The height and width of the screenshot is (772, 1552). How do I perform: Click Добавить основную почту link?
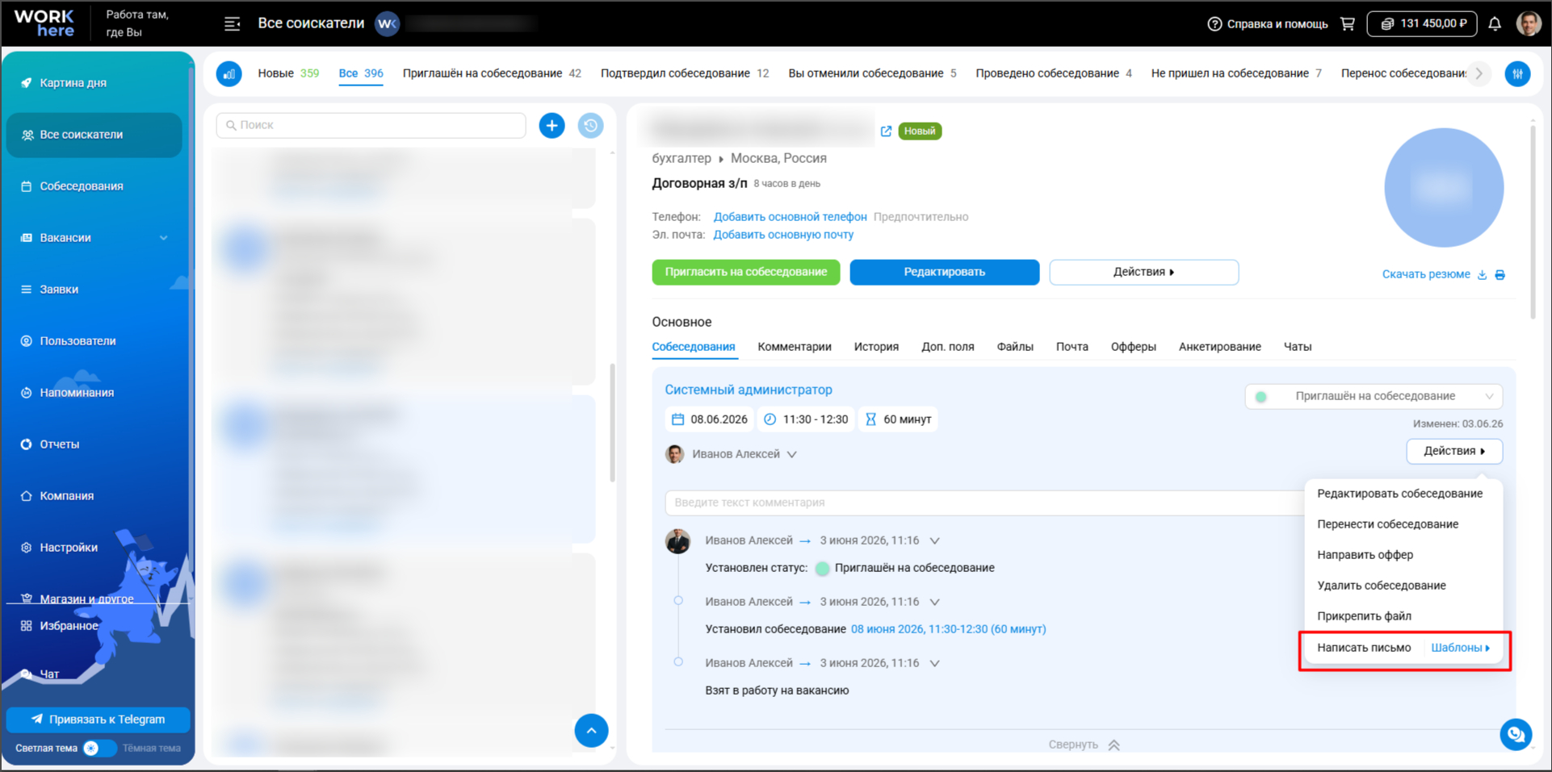(783, 235)
